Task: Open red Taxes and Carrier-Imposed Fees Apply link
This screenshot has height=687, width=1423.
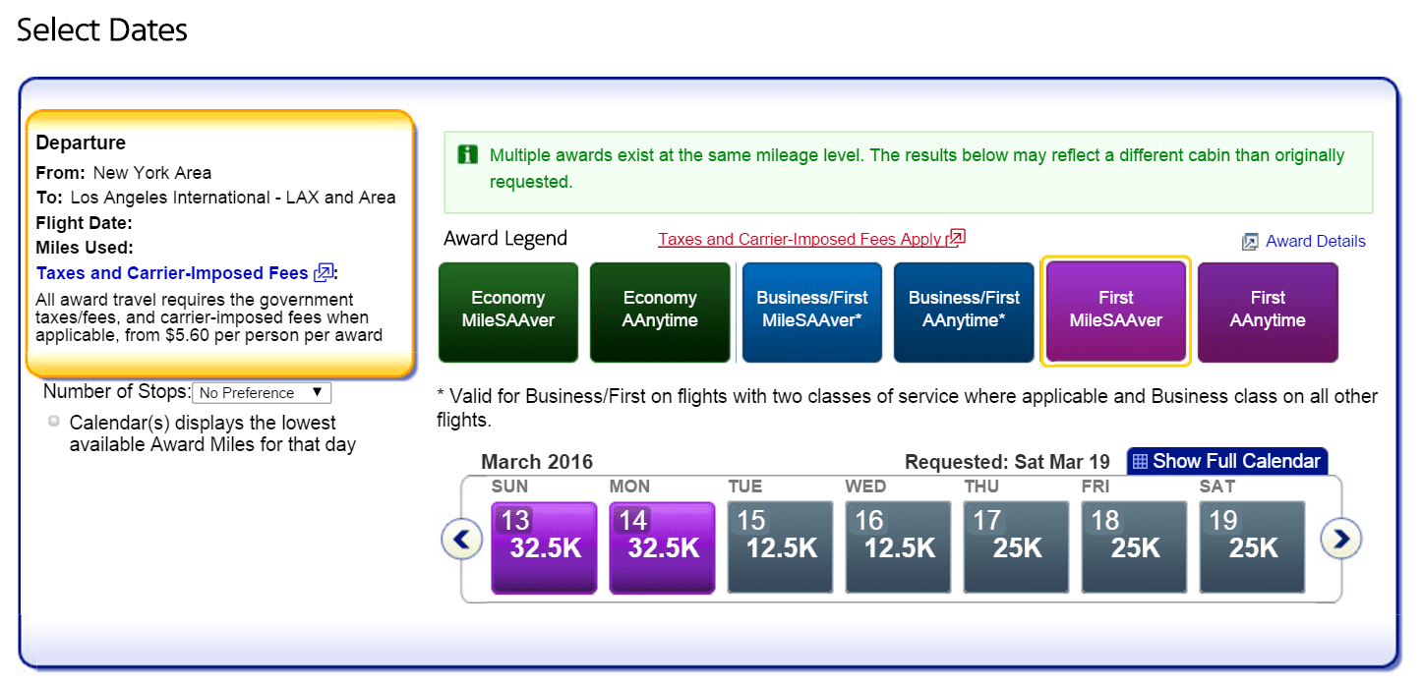Action: 800,239
